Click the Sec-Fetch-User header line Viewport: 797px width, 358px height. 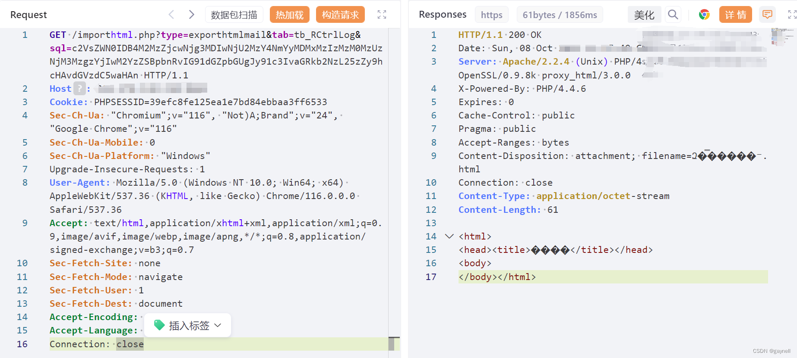[97, 290]
